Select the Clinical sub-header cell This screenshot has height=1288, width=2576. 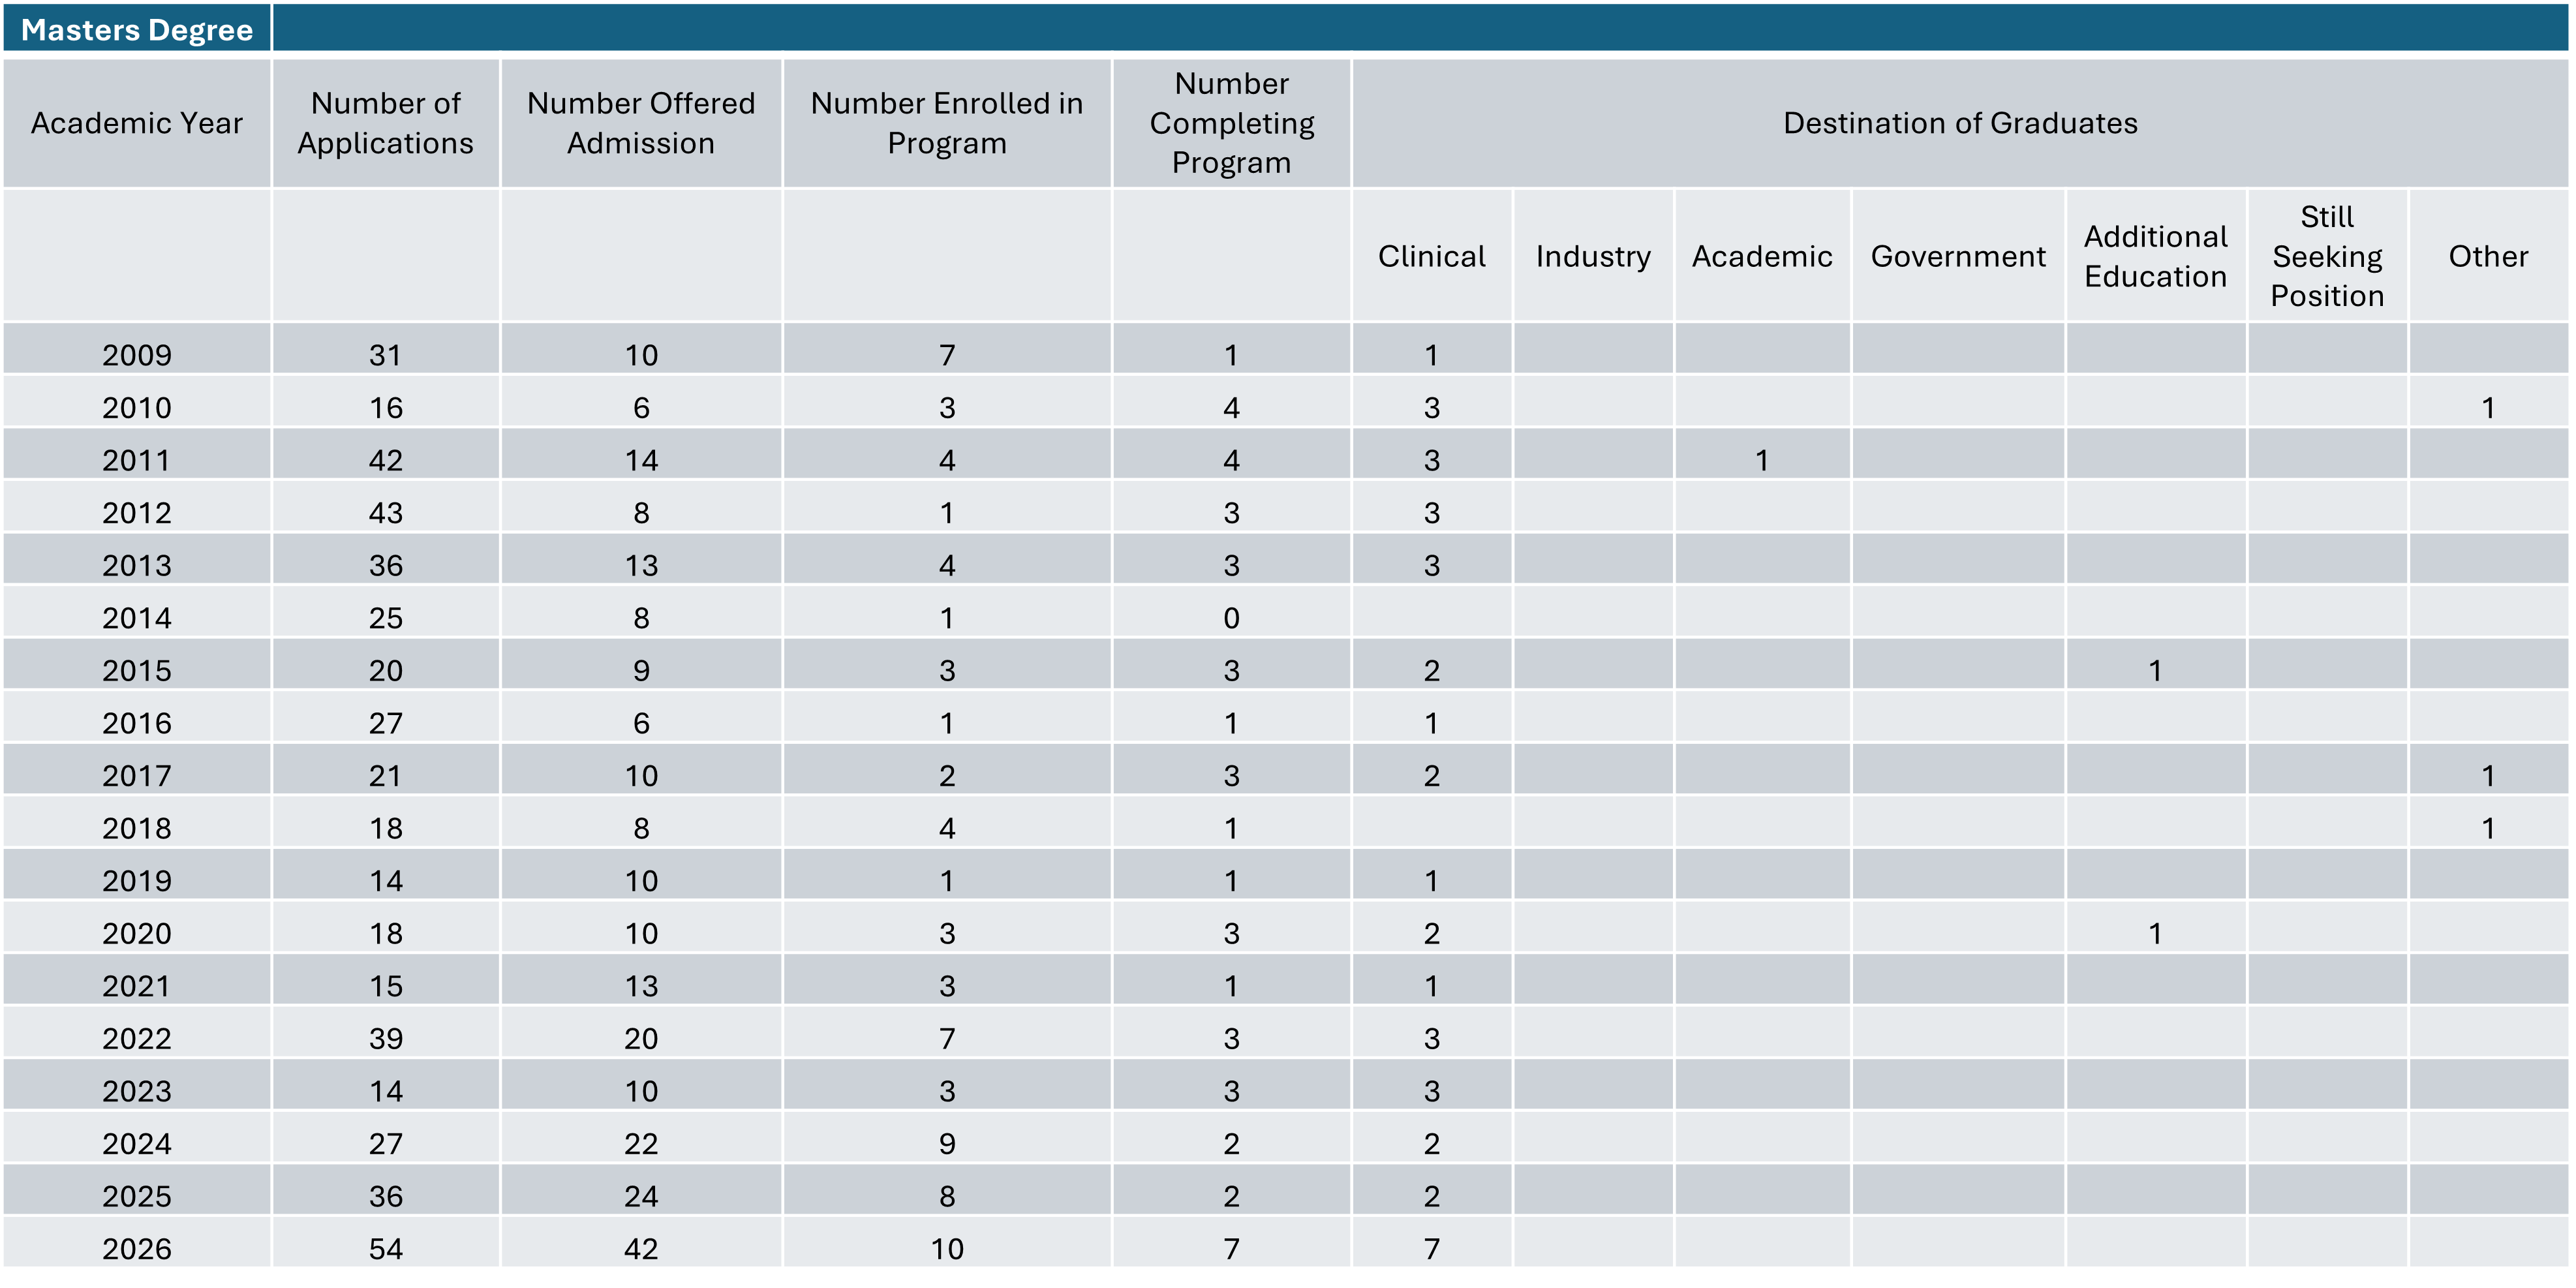pyautogui.click(x=1432, y=256)
